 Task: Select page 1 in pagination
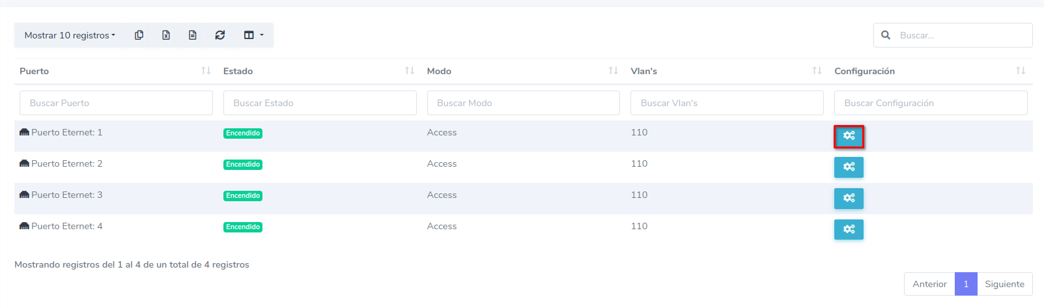coord(966,284)
